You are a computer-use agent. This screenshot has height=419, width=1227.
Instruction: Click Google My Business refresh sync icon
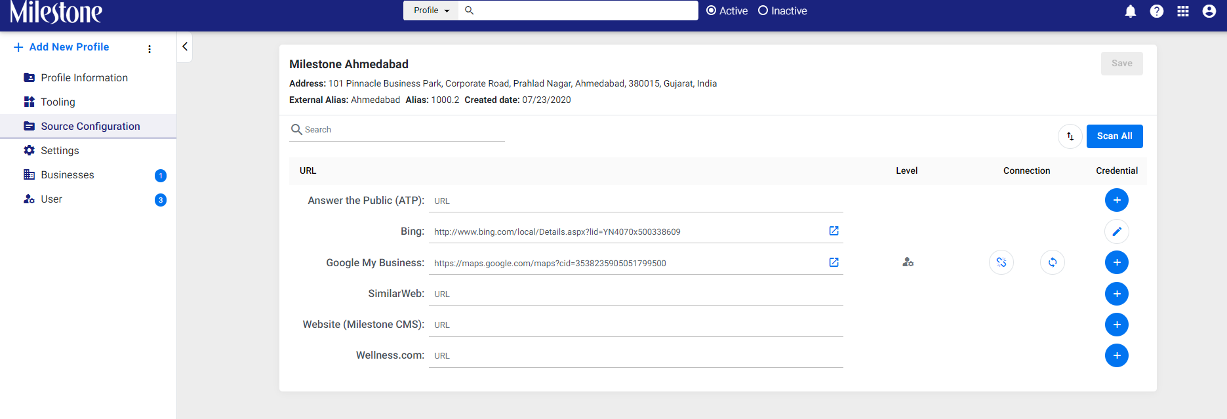coord(1053,262)
